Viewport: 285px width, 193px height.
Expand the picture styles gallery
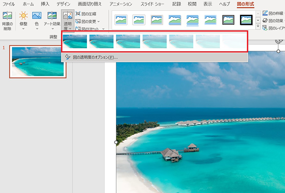258,27
